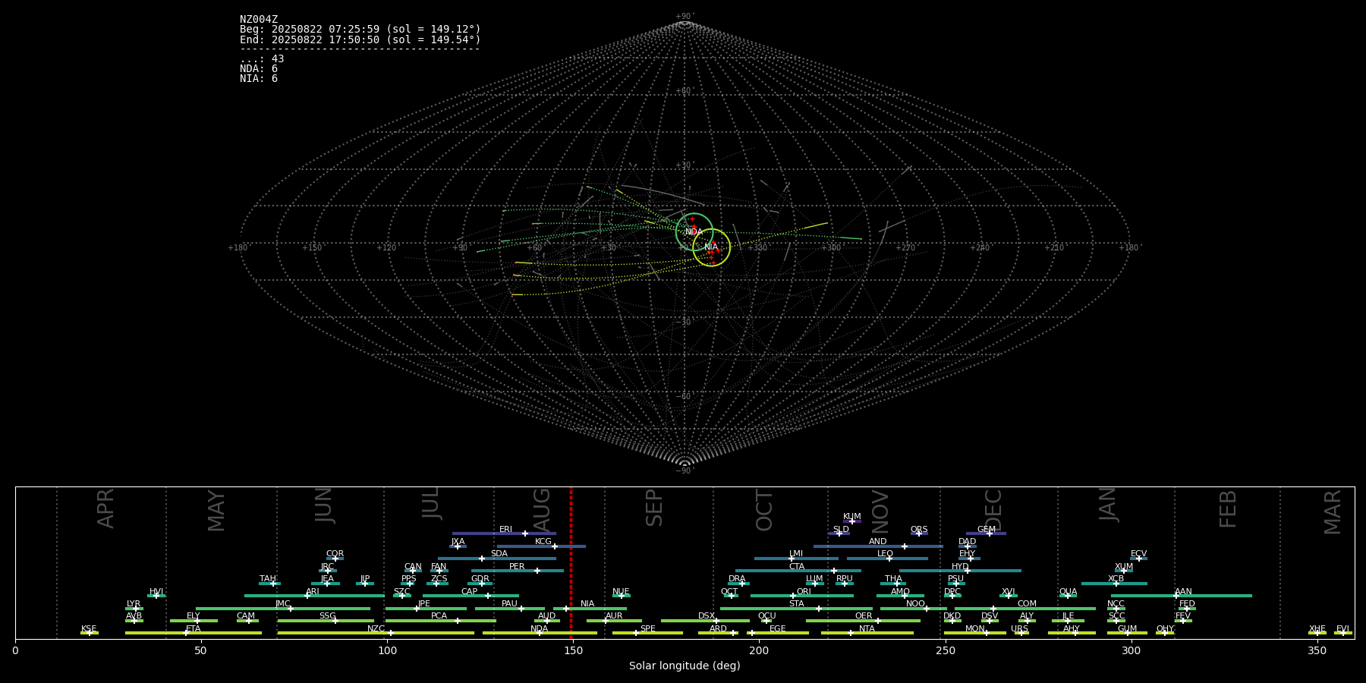This screenshot has height=683, width=1366.
Task: Click the AND shower label
Action: [877, 542]
